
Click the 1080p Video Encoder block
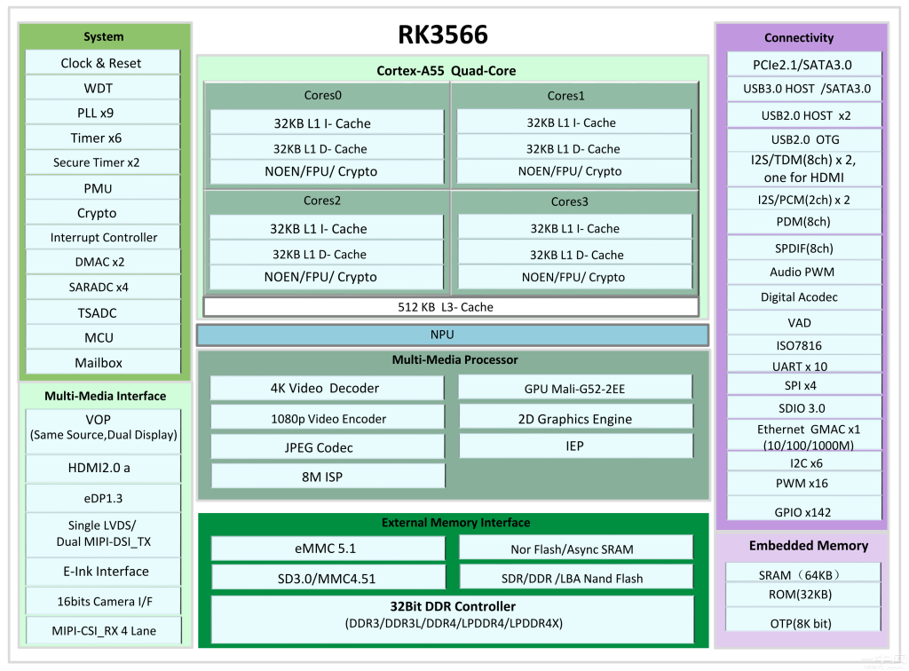pos(327,418)
